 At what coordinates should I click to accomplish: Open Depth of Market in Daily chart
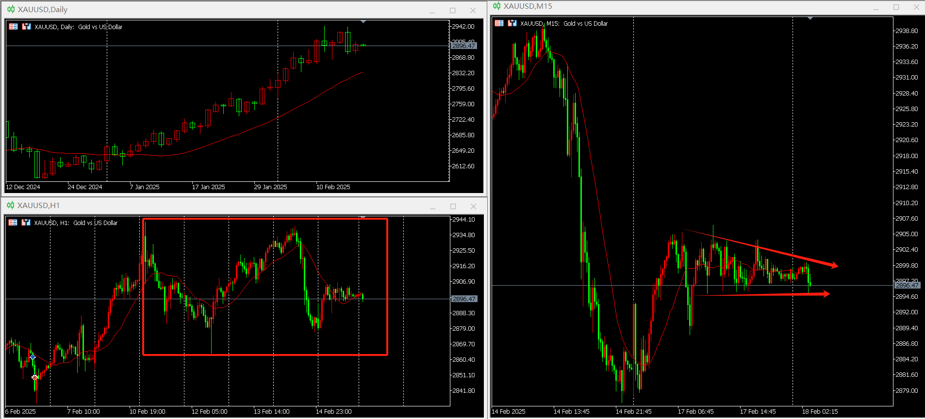14,27
